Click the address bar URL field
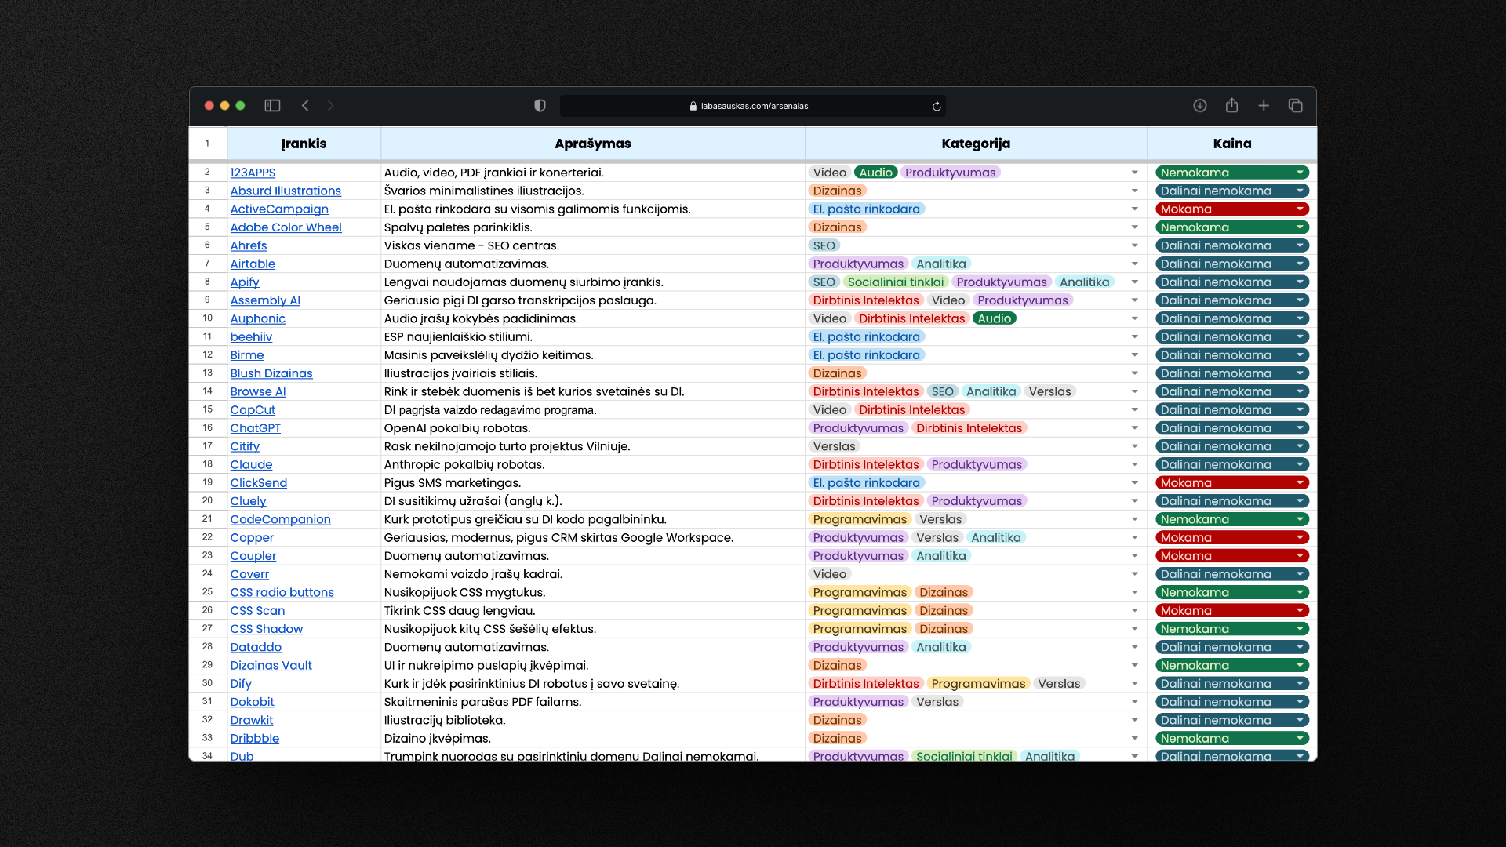 pyautogui.click(x=753, y=106)
